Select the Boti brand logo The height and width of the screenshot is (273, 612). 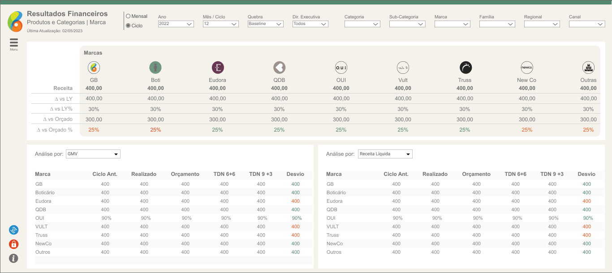tap(155, 68)
